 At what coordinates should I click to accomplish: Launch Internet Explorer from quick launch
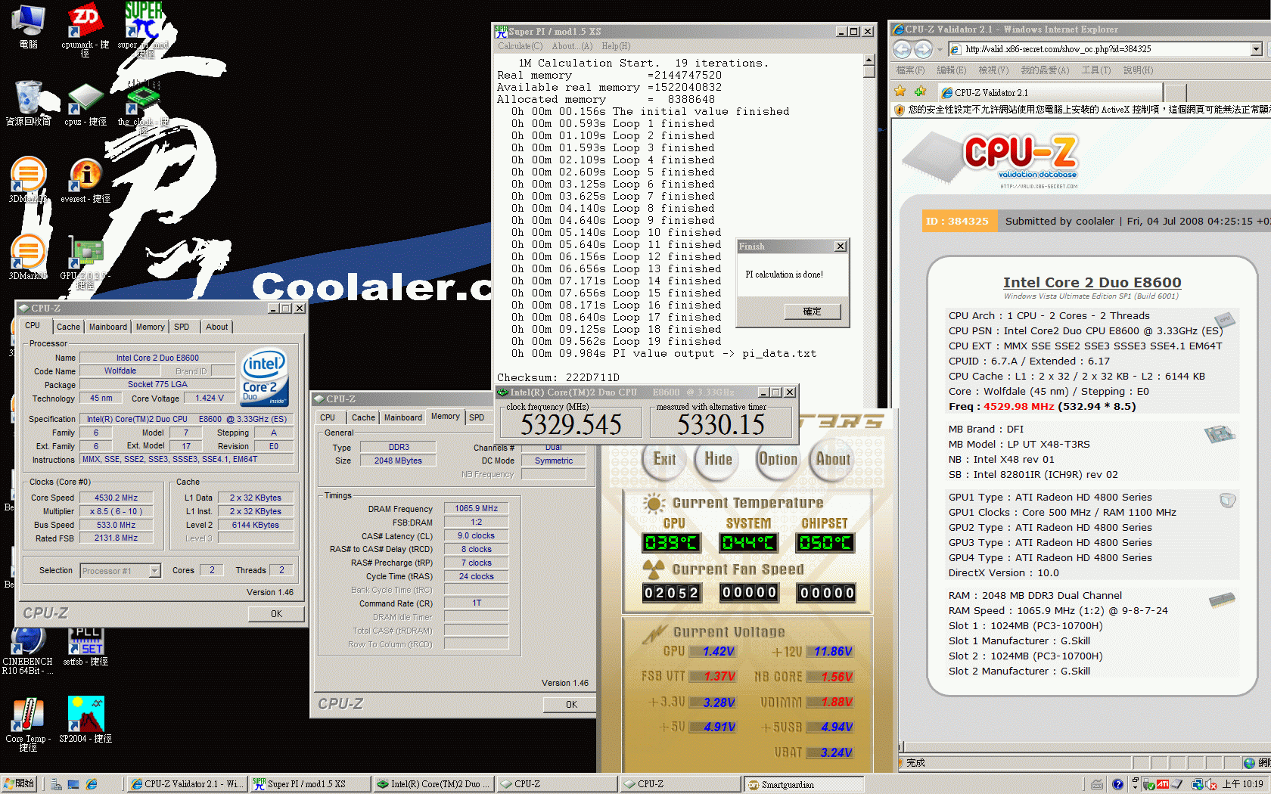pos(92,785)
